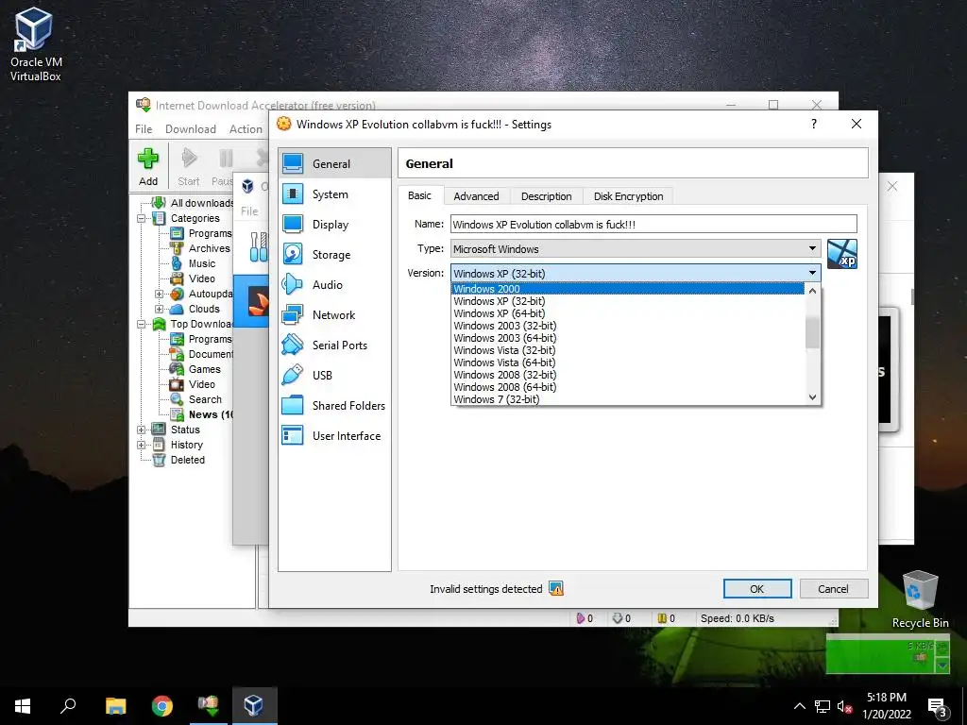Open the Download menu in IDA
Image resolution: width=967 pixels, height=725 pixels.
click(x=191, y=128)
